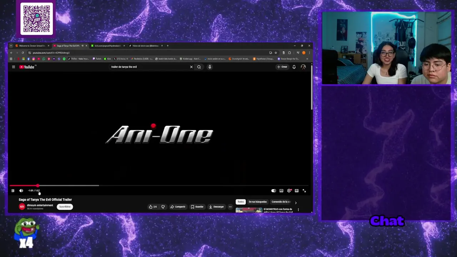
Task: Open the YouTube guide hamburger menu
Action: pos(14,67)
